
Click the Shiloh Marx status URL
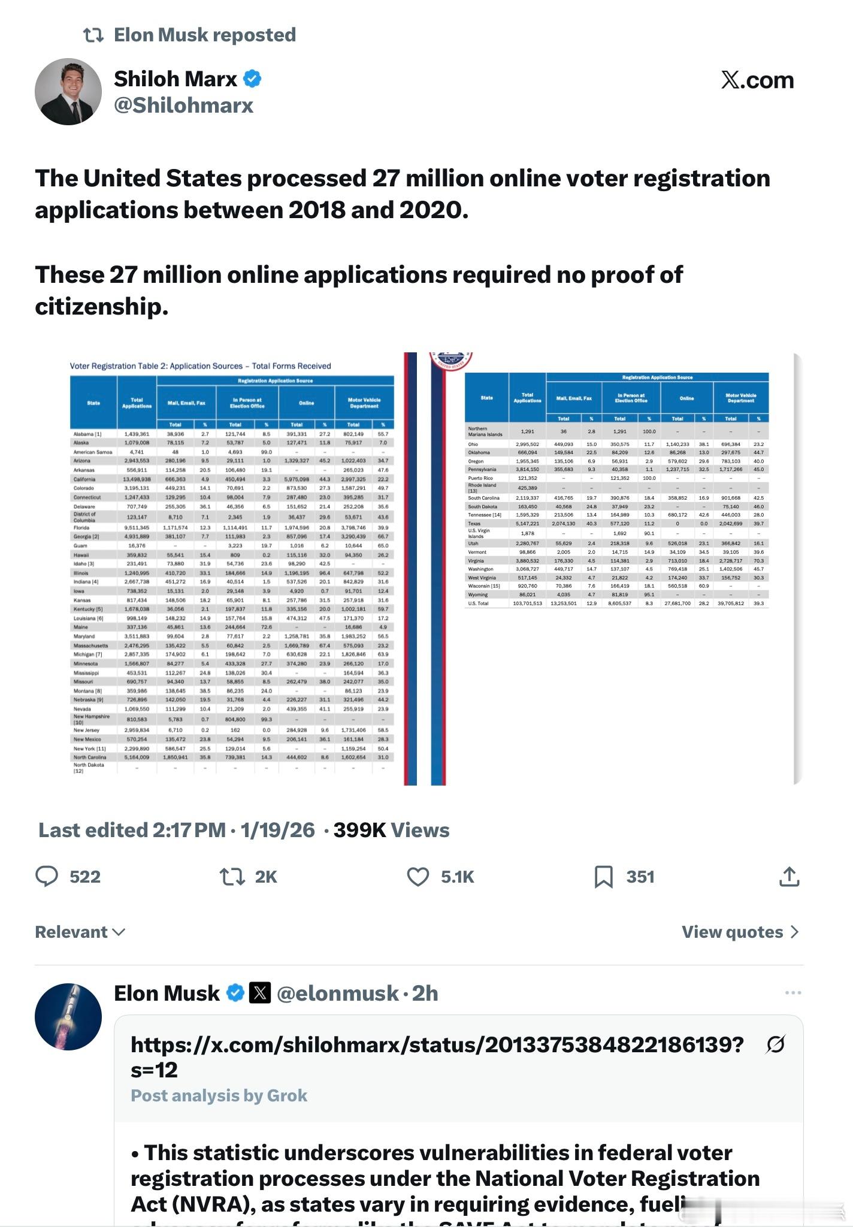[437, 1056]
